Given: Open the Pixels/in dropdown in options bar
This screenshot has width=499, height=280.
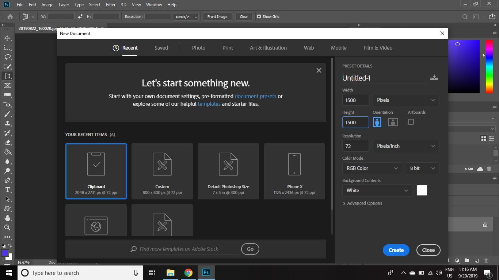Looking at the screenshot, I should point(186,17).
